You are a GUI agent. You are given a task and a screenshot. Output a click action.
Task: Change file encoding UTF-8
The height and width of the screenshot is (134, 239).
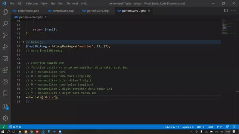[x=201, y=127]
